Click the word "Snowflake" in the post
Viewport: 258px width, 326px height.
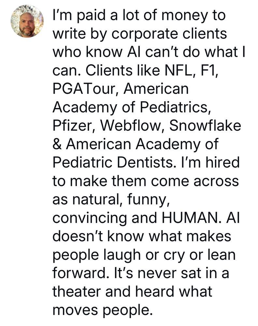pyautogui.click(x=205, y=126)
